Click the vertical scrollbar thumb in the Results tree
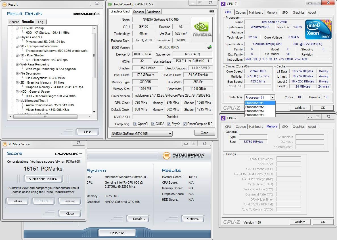The image size is (337, 240). [x=94, y=55]
